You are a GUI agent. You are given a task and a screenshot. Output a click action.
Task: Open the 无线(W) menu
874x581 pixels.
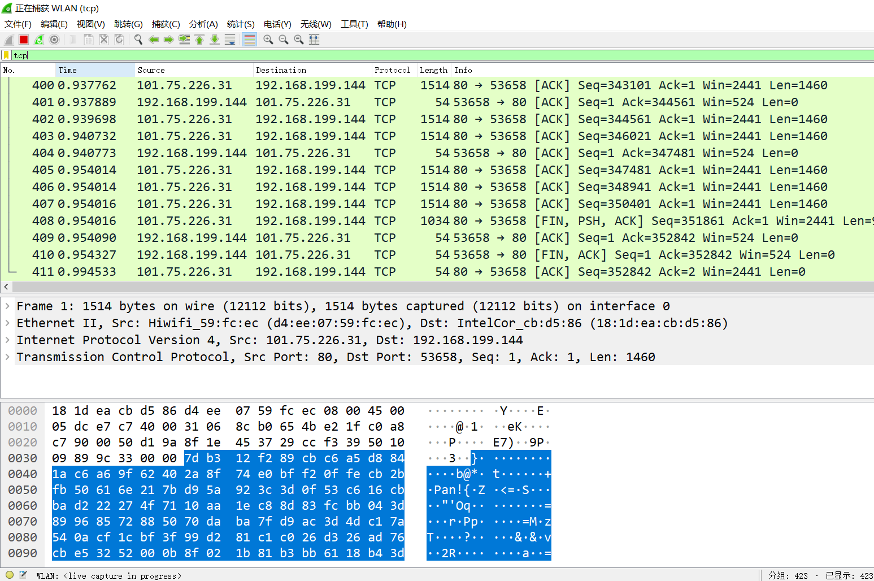[x=316, y=24]
